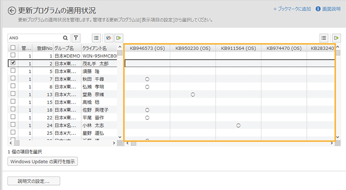Sort by the 登録No column header
This screenshot has width=346, height=190.
point(43,48)
